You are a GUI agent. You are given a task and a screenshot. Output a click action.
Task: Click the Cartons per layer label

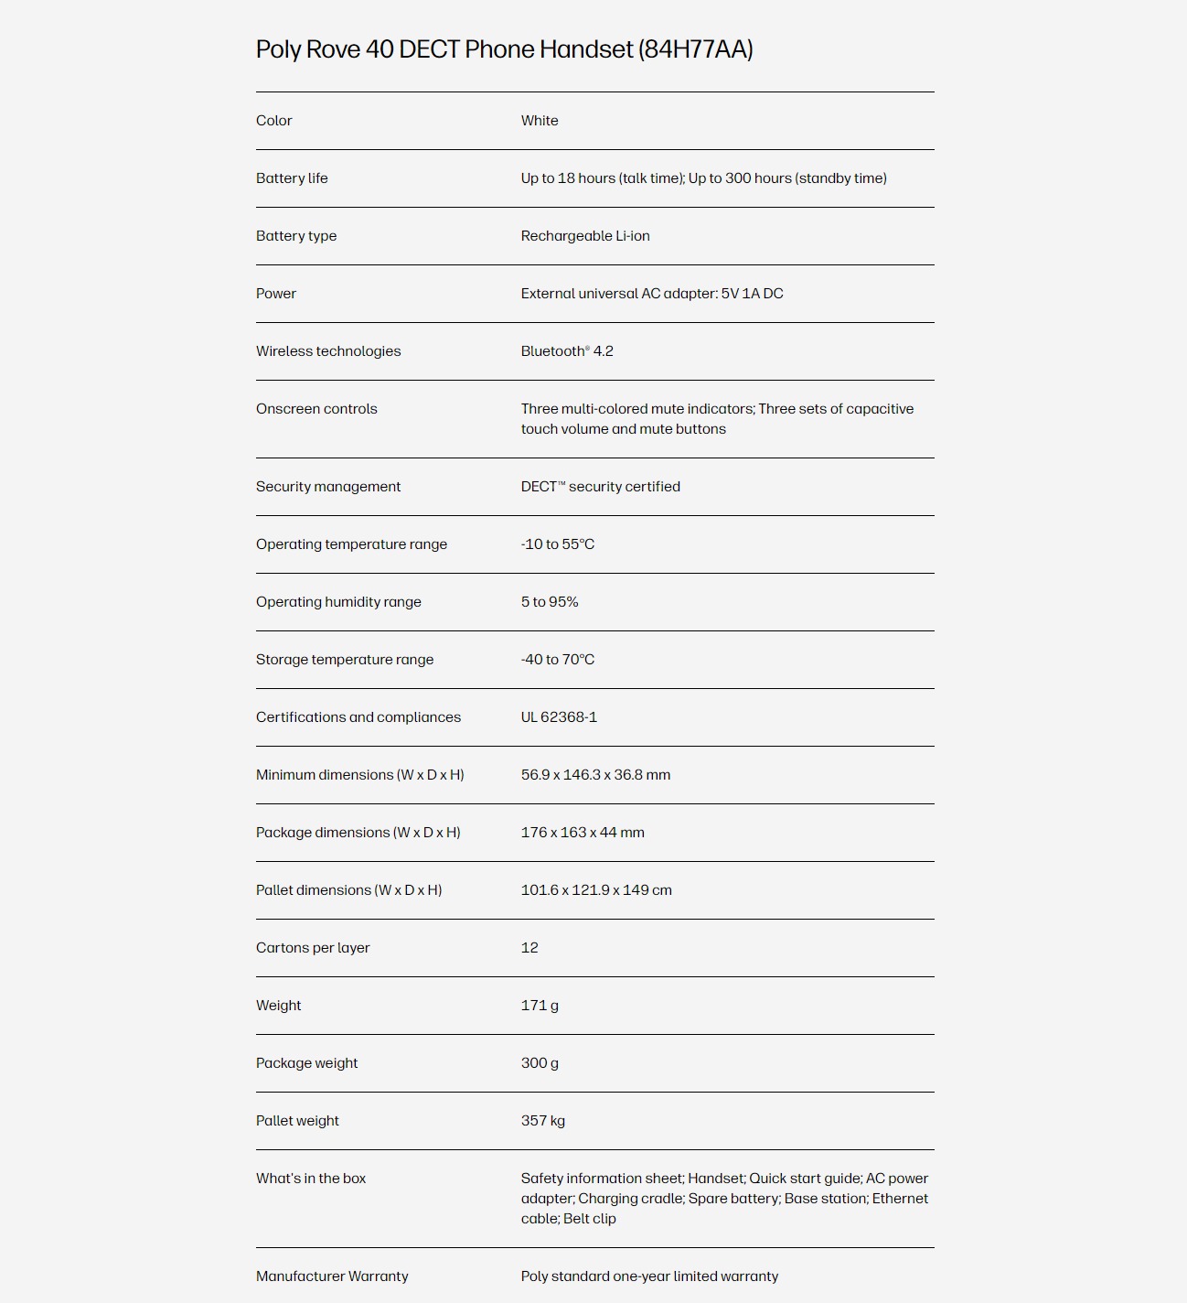click(313, 948)
